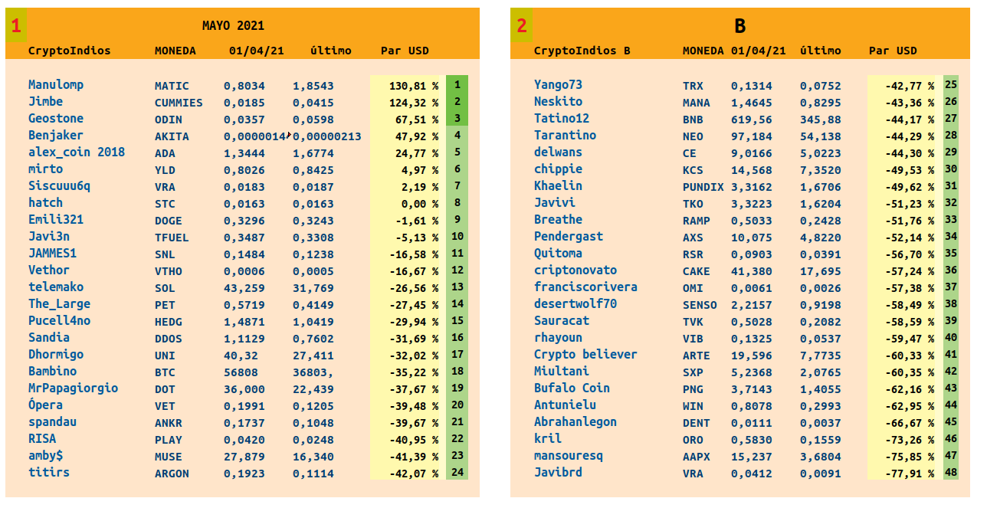Click the MAYO 2021 table title
Image resolution: width=987 pixels, height=508 pixels.
(x=233, y=26)
